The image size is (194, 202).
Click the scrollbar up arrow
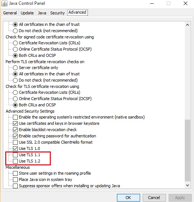187,25
